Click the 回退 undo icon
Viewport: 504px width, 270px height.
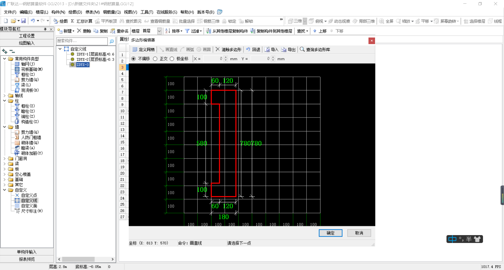248,49
